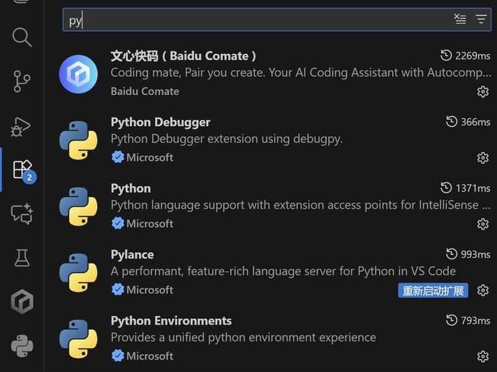The height and width of the screenshot is (372, 497).
Task: Select the Python Environments logo
Action: [x=78, y=339]
